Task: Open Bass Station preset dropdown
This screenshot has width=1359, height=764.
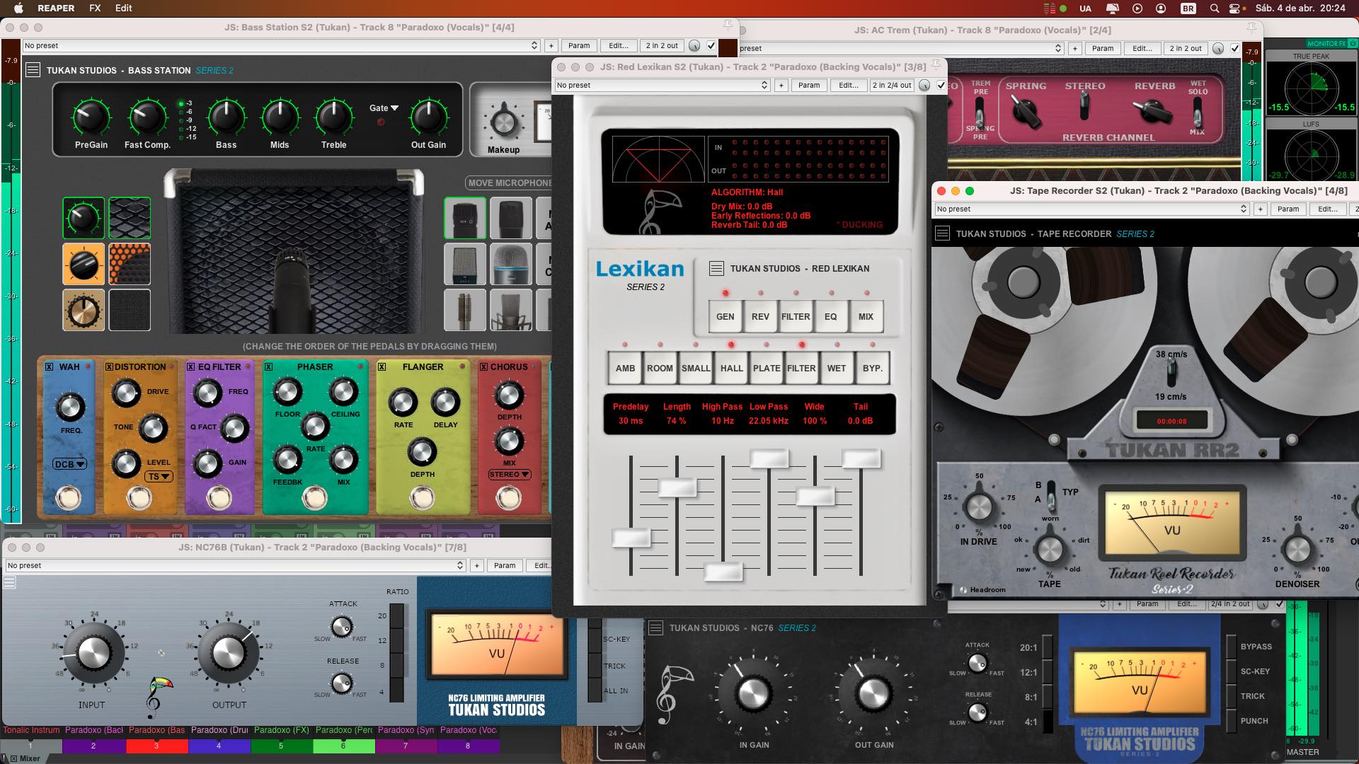Action: click(x=282, y=45)
